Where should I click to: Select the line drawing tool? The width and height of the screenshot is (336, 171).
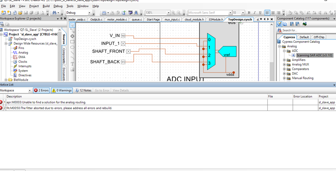(x=72, y=53)
